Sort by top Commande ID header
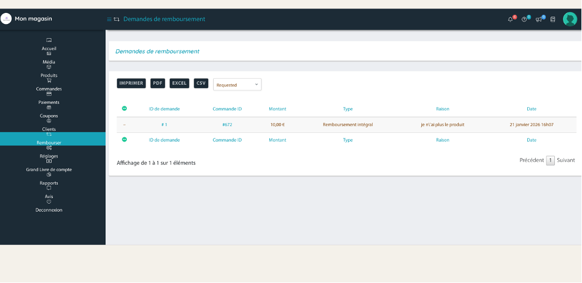Screen dimensions: 582x283 227,109
